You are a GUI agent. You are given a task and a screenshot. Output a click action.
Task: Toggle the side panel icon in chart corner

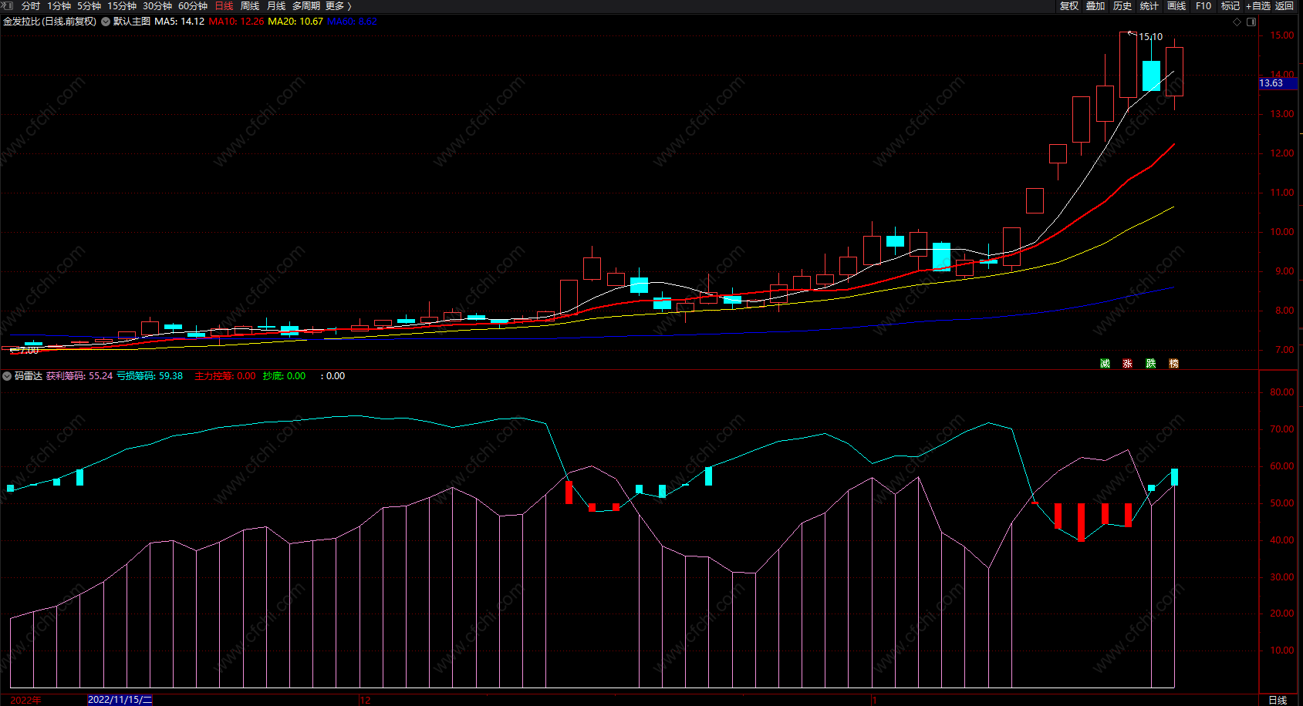pyautogui.click(x=1251, y=22)
